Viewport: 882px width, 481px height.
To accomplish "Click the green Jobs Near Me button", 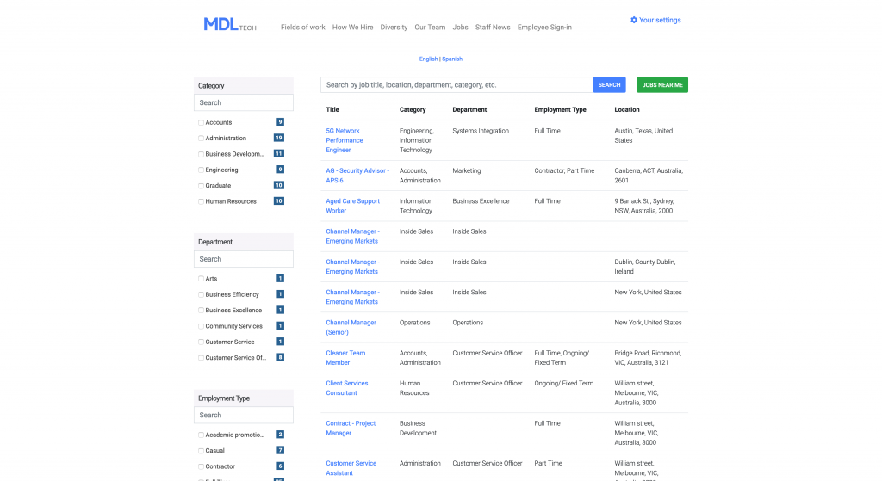I will coord(661,85).
